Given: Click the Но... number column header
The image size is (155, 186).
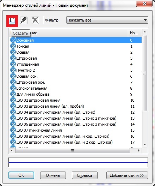Looking at the screenshot, I should 135,33.
